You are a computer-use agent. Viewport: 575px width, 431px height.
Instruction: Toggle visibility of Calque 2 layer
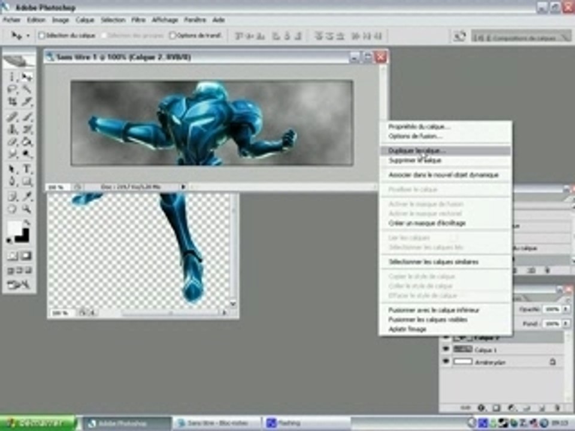446,337
